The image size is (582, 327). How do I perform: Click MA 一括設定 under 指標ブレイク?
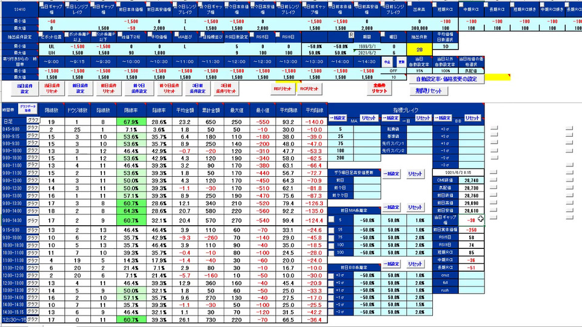(x=338, y=118)
